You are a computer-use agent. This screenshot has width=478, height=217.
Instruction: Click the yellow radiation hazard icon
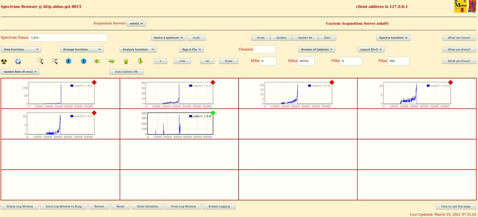[4, 61]
